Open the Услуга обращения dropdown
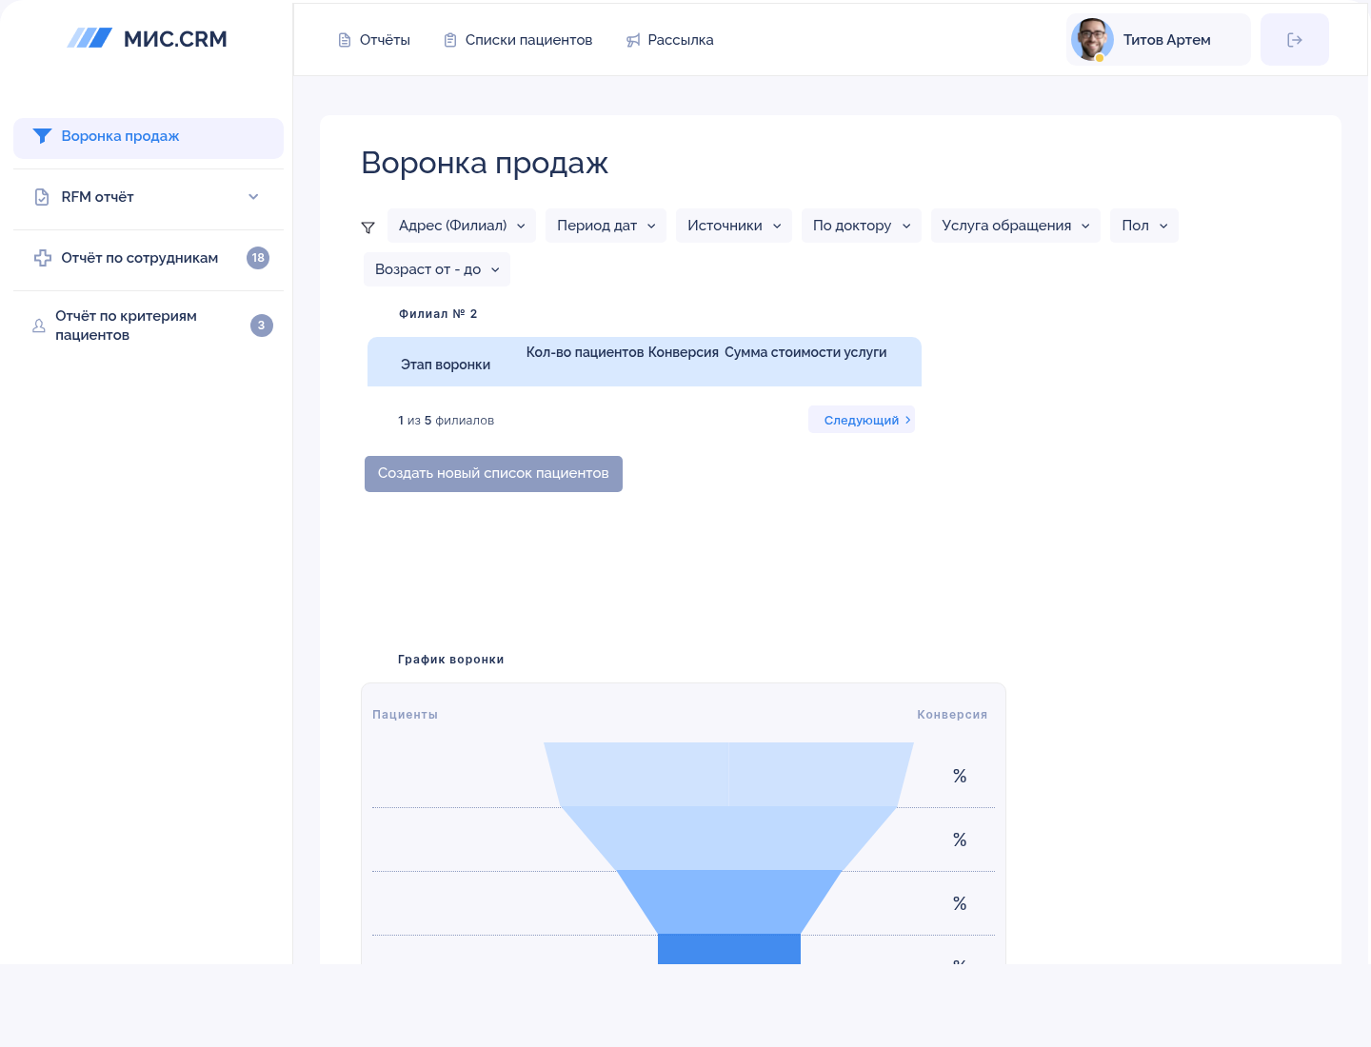Image resolution: width=1371 pixels, height=1047 pixels. 1016,226
